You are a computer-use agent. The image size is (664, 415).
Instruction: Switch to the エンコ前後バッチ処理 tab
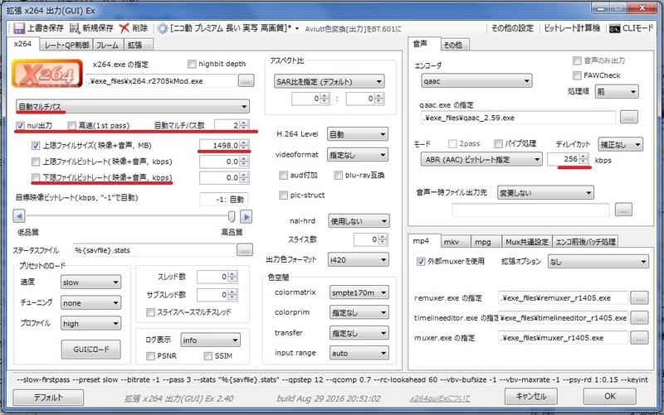[585, 242]
